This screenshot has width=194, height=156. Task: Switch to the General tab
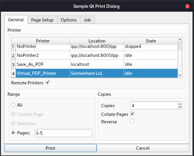(x=16, y=20)
